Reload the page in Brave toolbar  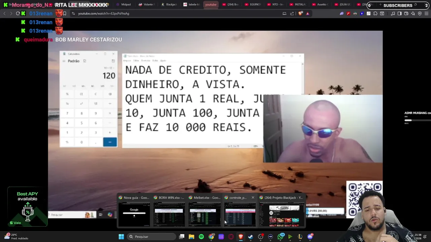[18, 13]
